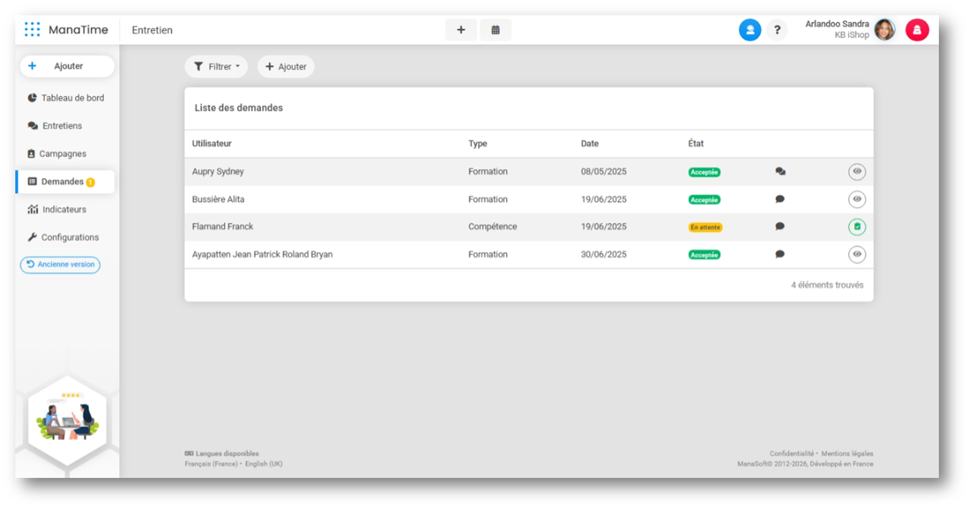Click the green validate icon for Flamand Franck
Viewport: 970px width, 509px height.
coord(856,227)
